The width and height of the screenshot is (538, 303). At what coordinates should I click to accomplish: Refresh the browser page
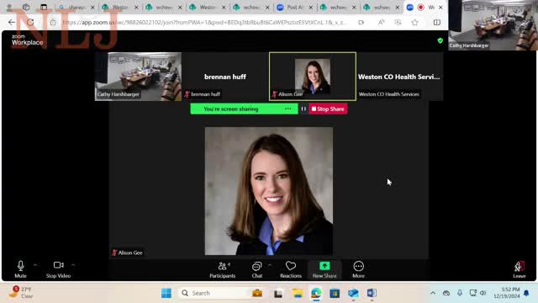30,23
